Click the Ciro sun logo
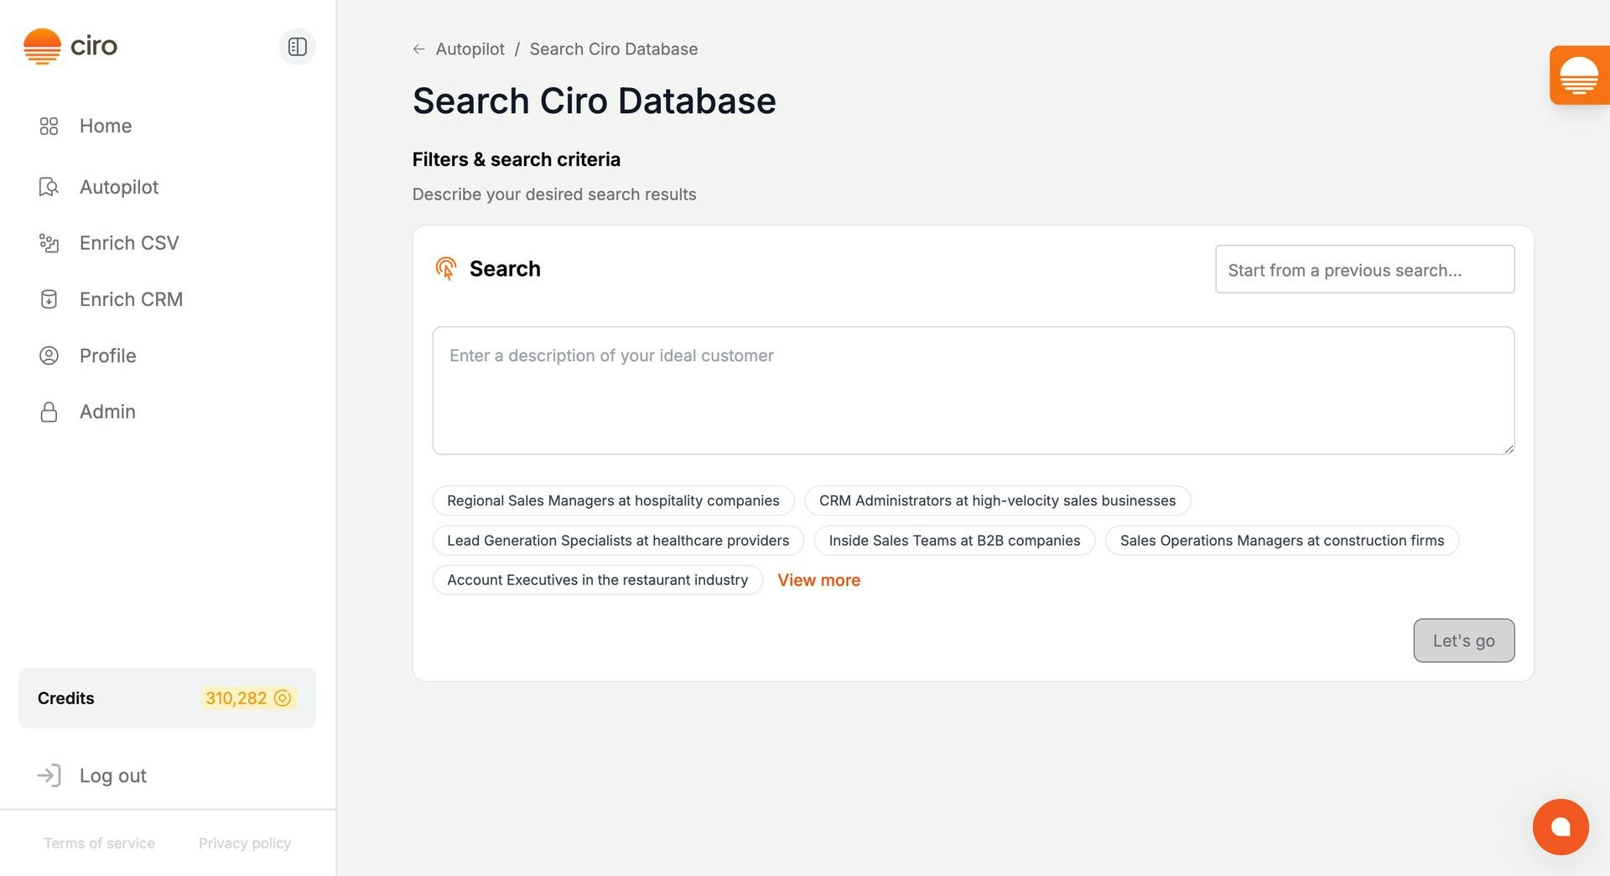 [x=42, y=46]
